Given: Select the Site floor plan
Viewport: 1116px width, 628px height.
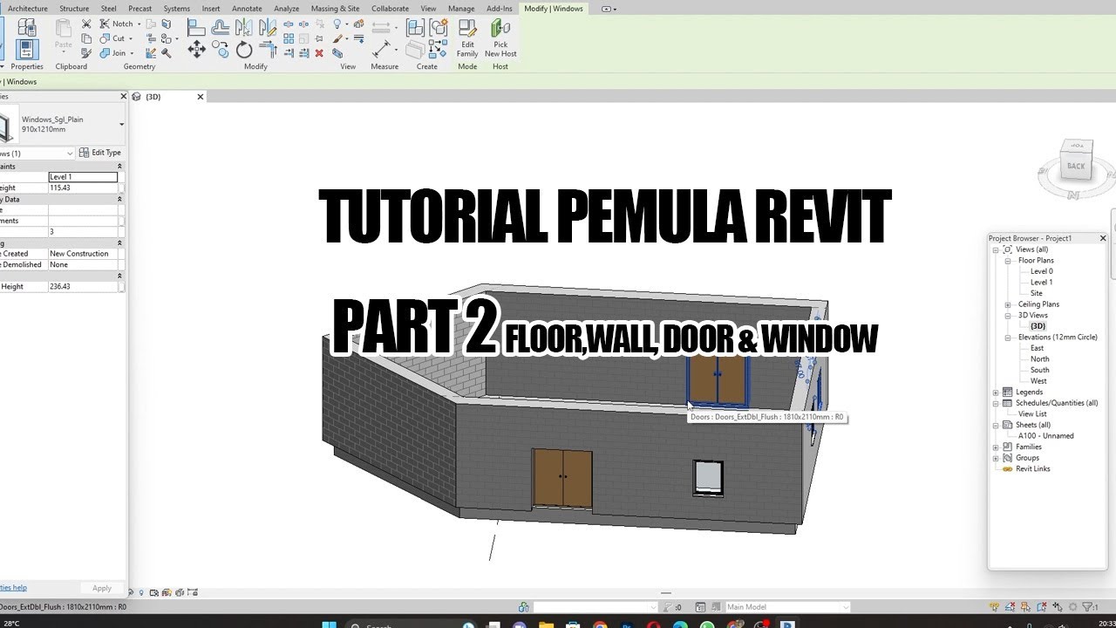Looking at the screenshot, I should (1036, 293).
